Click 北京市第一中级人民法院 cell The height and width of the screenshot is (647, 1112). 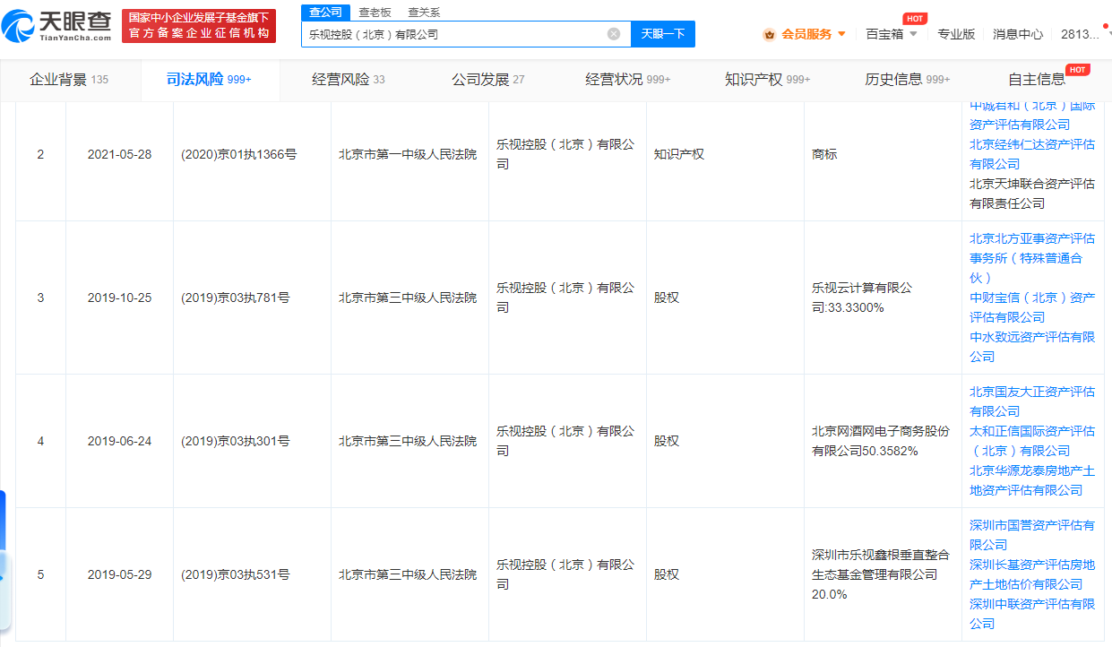click(408, 154)
